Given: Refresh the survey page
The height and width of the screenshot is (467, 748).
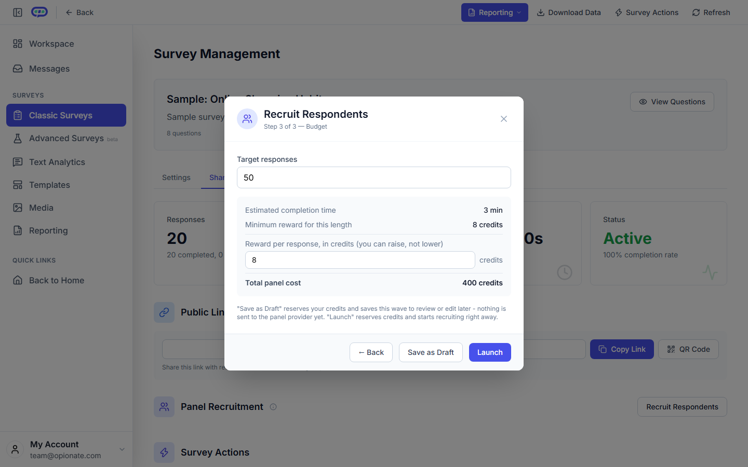Looking at the screenshot, I should click(711, 12).
